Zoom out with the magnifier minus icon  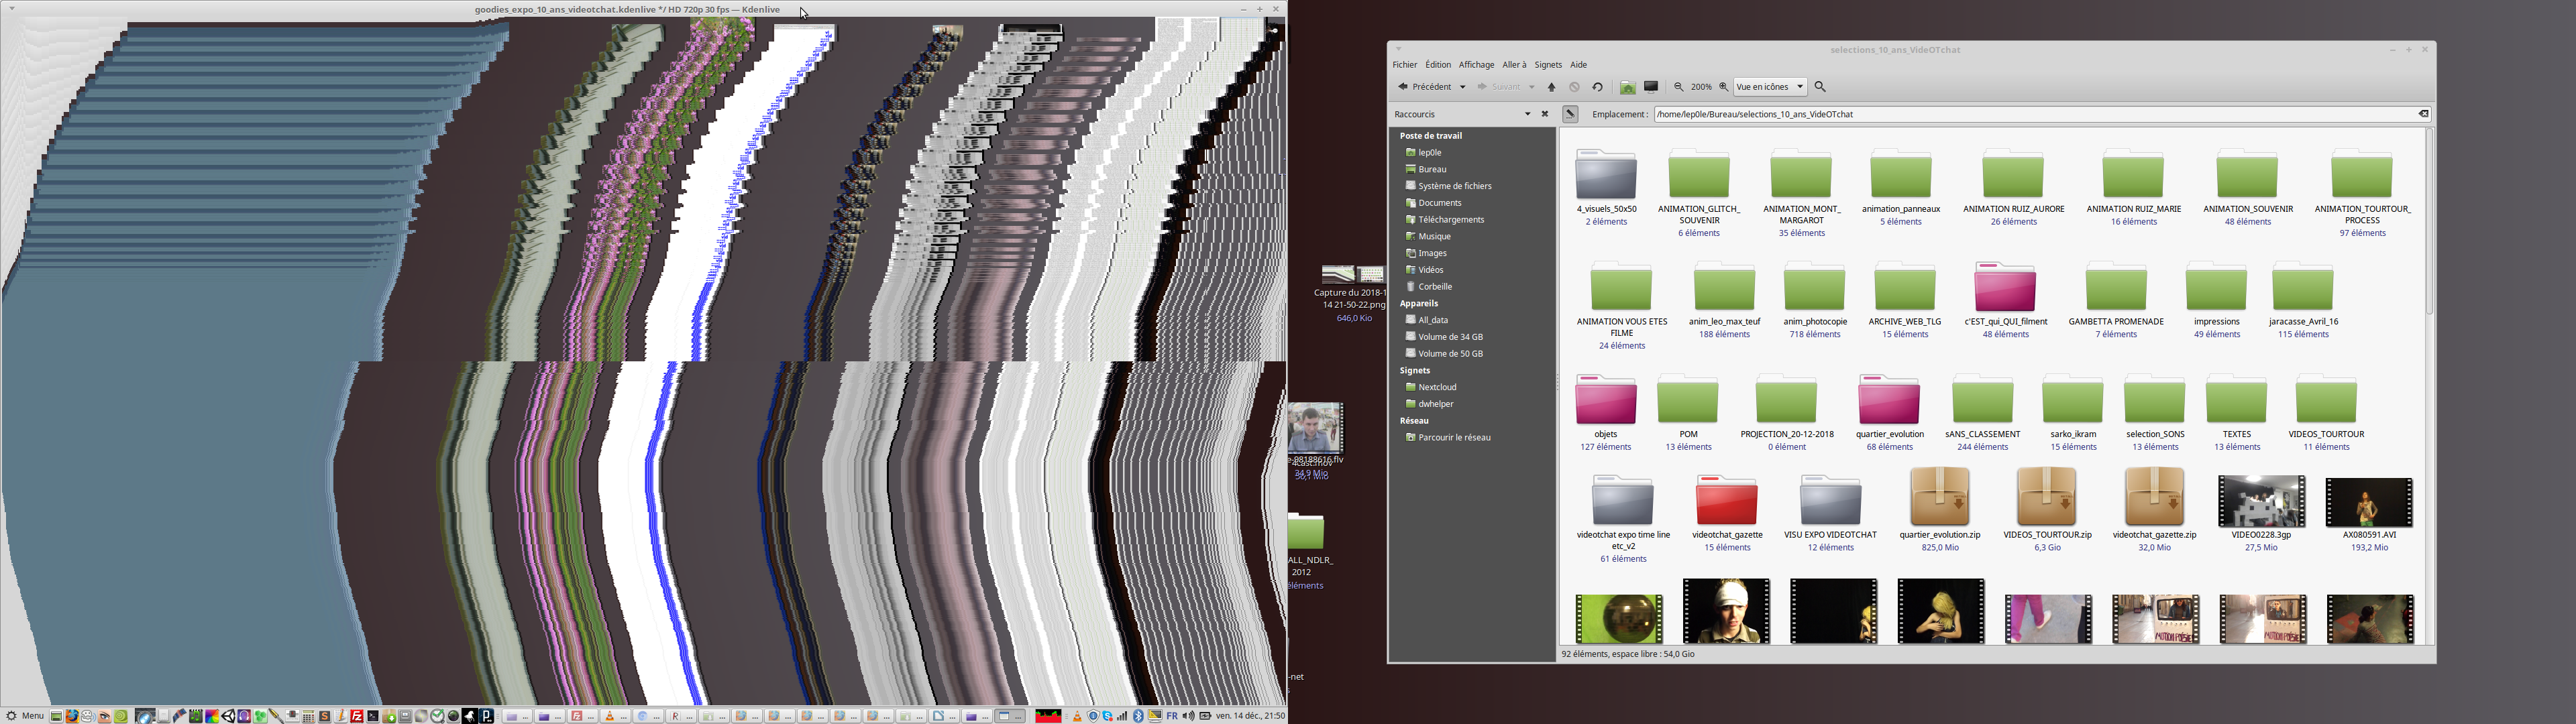click(x=1679, y=87)
